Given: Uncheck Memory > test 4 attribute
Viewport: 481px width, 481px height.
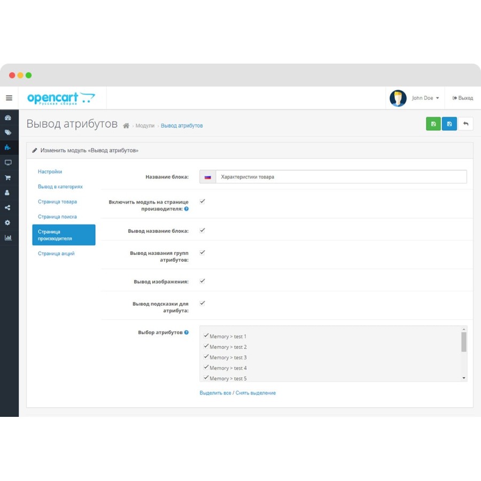Looking at the screenshot, I should click(206, 367).
